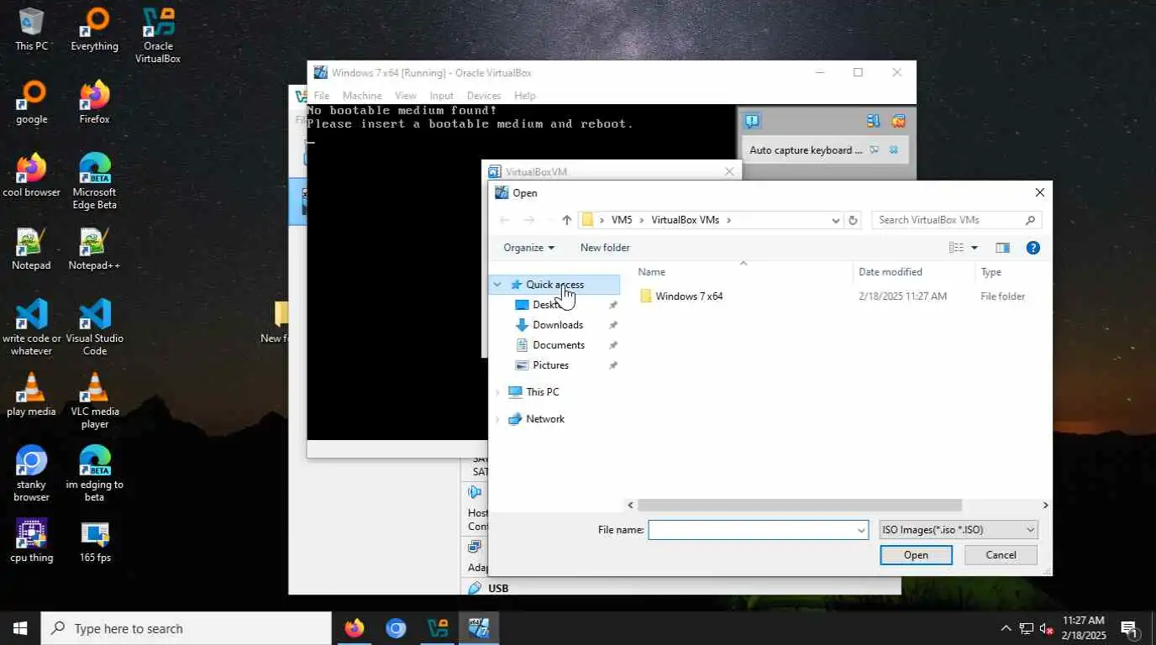Open the Help menu in the VM window
The height and width of the screenshot is (645, 1156).
coord(525,96)
